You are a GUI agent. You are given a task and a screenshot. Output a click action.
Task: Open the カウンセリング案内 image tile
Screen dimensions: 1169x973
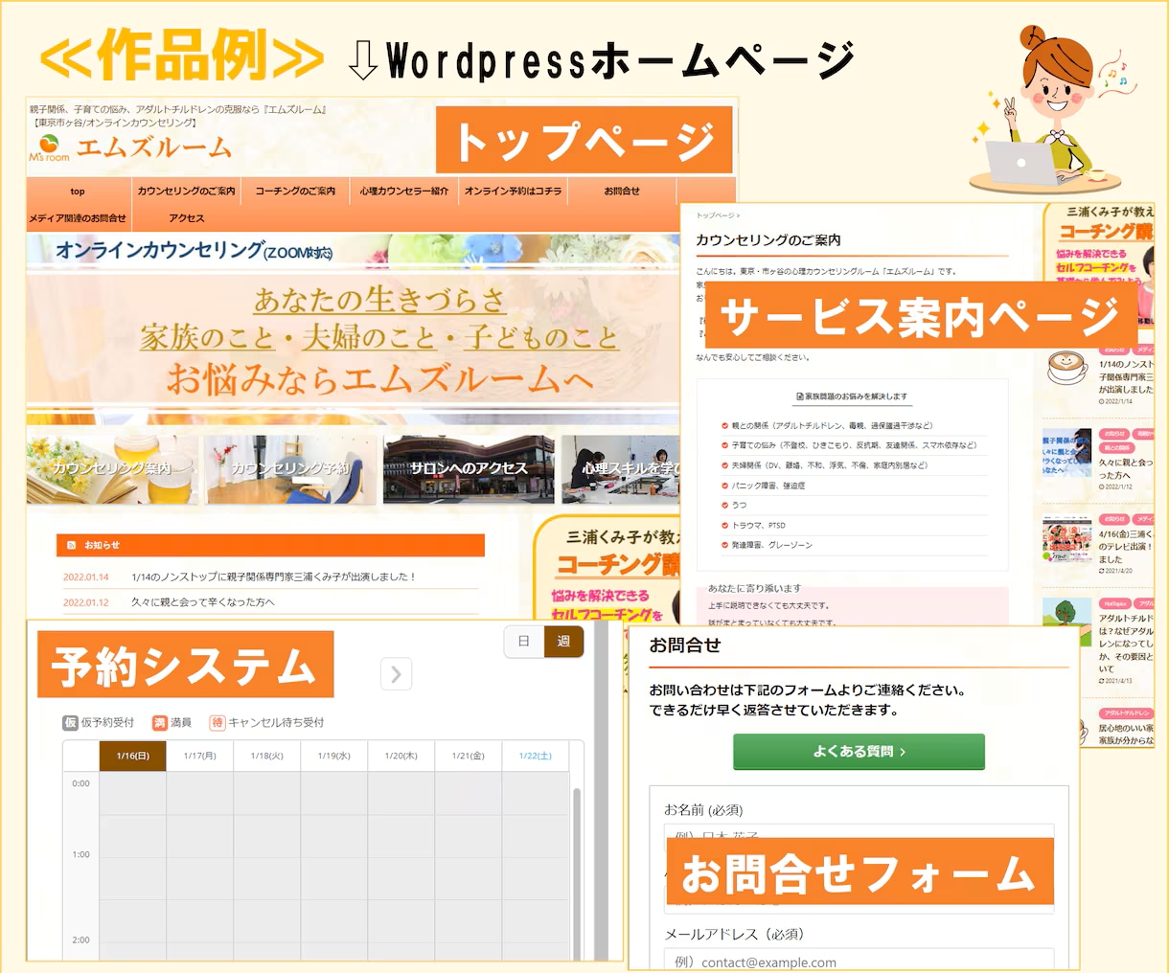(112, 468)
